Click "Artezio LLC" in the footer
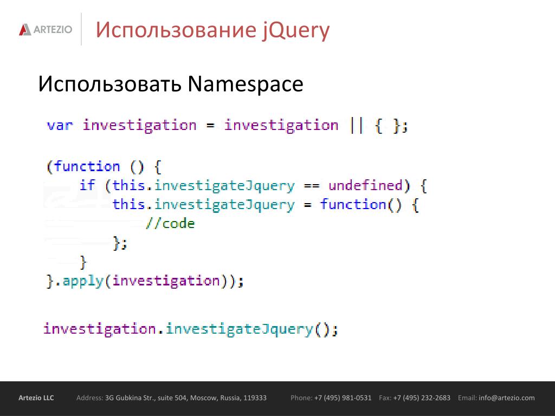Viewport: 555px width, 416px height. (36, 398)
